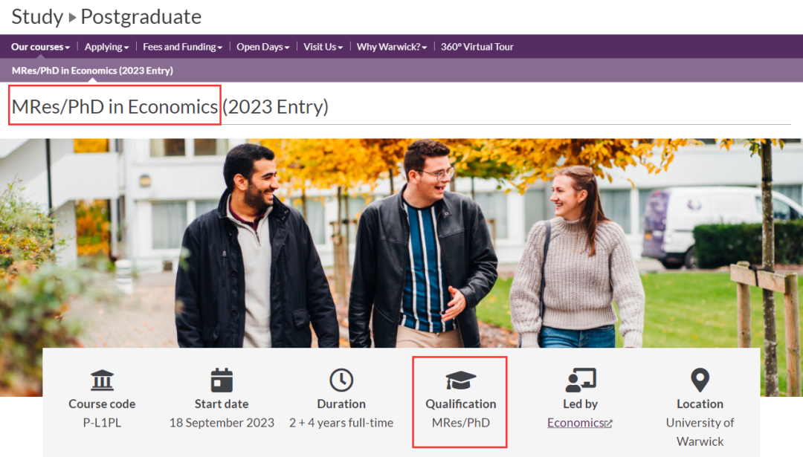Screen dimensions: 803x457
Task: Click the MRes/PhD qualification value
Action: [461, 423]
